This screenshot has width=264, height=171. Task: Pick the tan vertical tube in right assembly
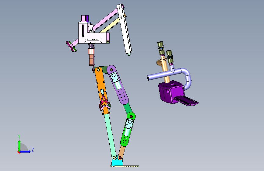click(x=165, y=70)
